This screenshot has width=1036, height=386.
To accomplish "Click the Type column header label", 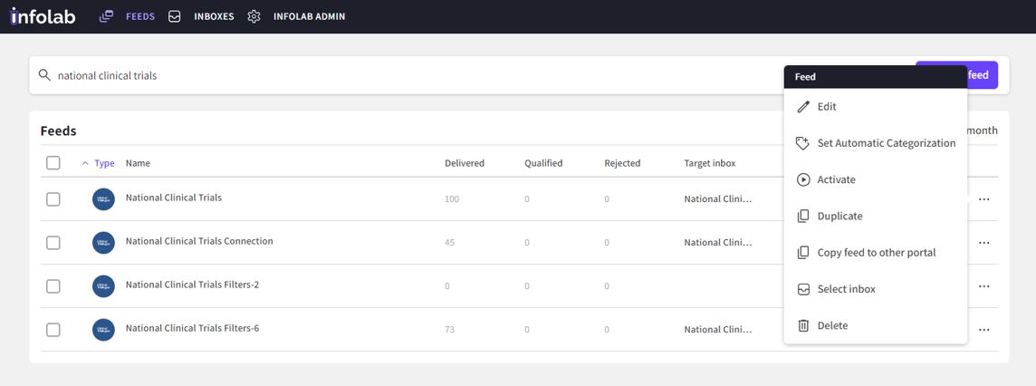I will pos(104,163).
